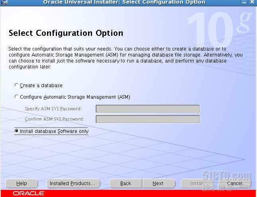The image size is (257, 197).
Task: Open the Help button
Action: point(22,183)
